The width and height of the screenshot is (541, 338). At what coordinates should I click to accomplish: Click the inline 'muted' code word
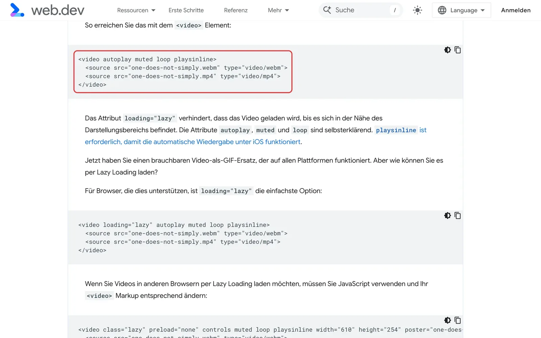265,130
